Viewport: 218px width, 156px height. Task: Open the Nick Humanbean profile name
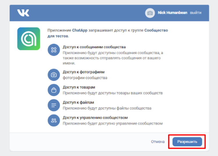(x=173, y=13)
